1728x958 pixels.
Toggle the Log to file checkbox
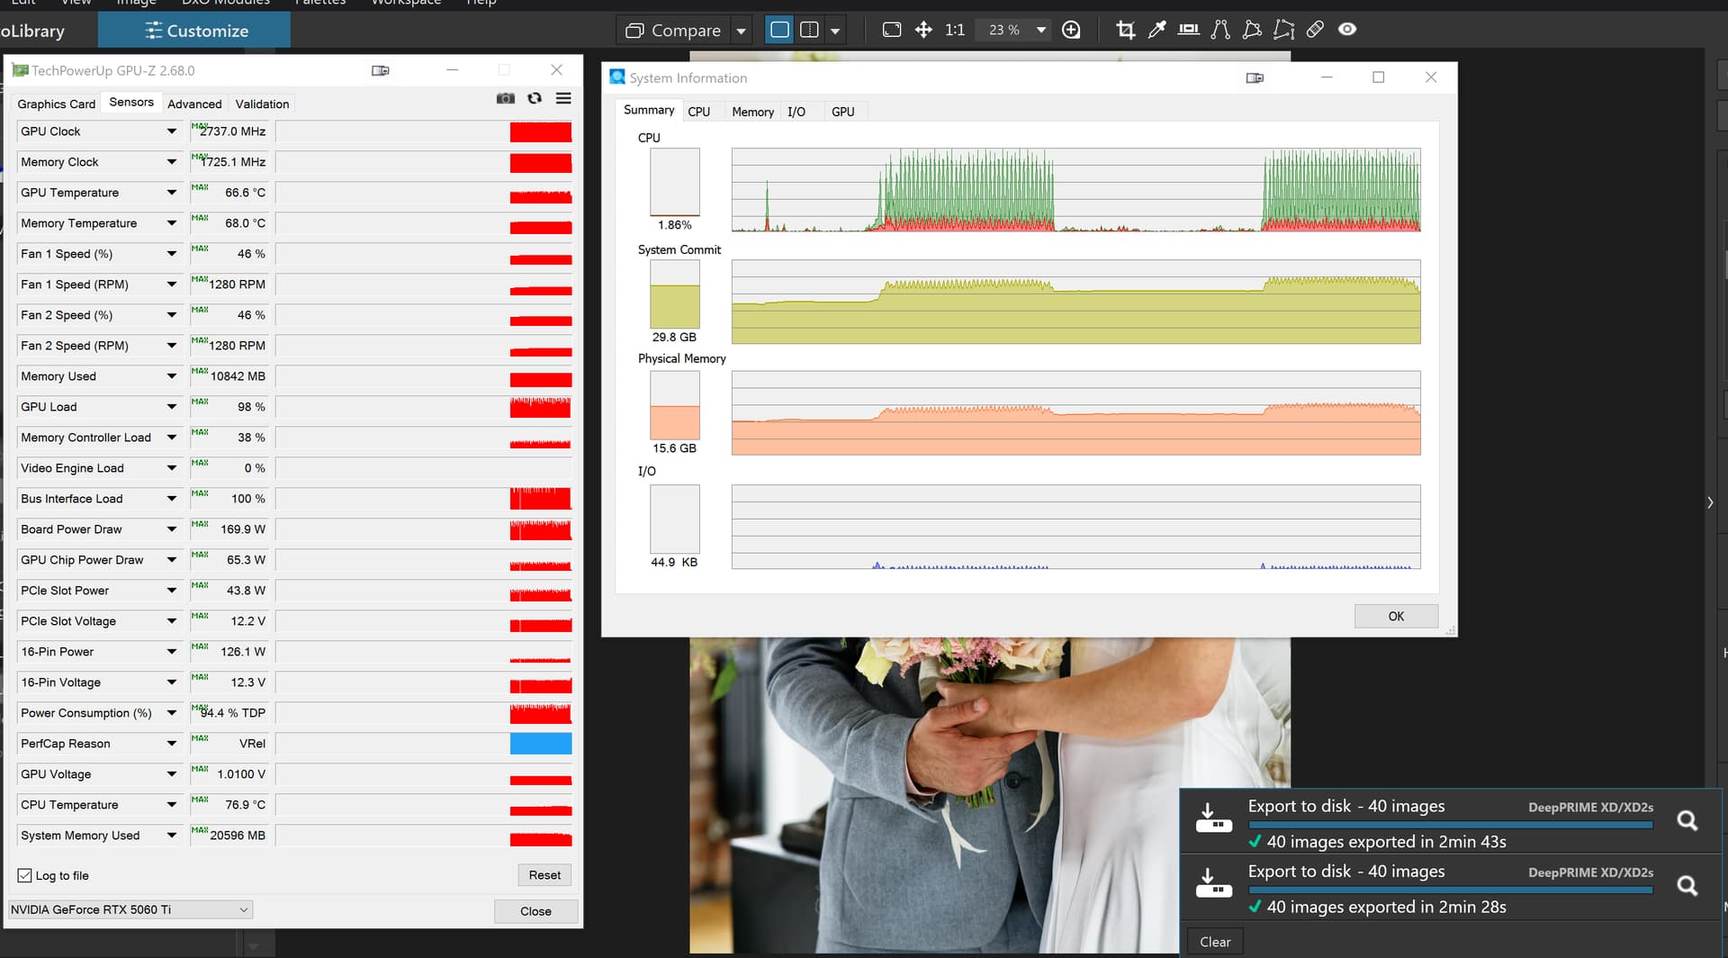[x=25, y=875]
